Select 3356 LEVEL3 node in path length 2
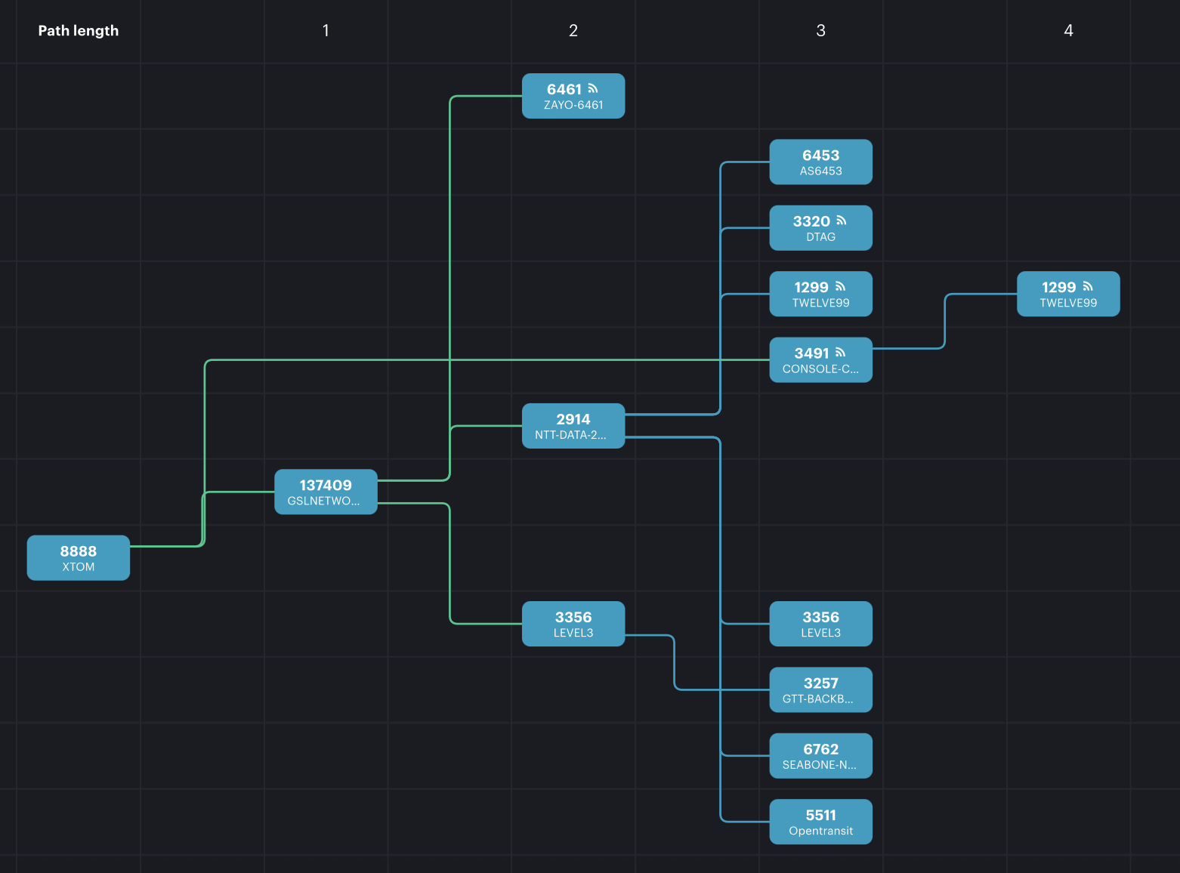This screenshot has height=873, width=1180. tap(573, 624)
